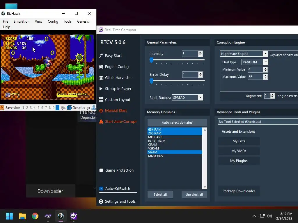Viewport: 298px width, 223px height.
Task: Click the Intensity number input field
Action: click(x=190, y=54)
